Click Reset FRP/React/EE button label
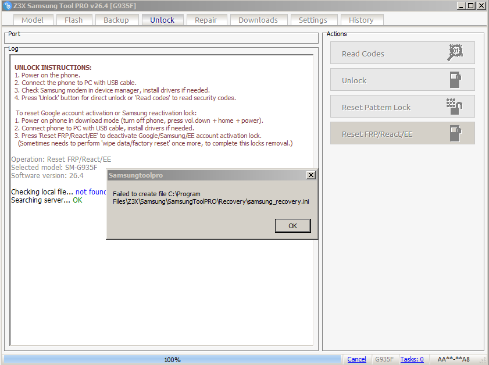 point(377,134)
